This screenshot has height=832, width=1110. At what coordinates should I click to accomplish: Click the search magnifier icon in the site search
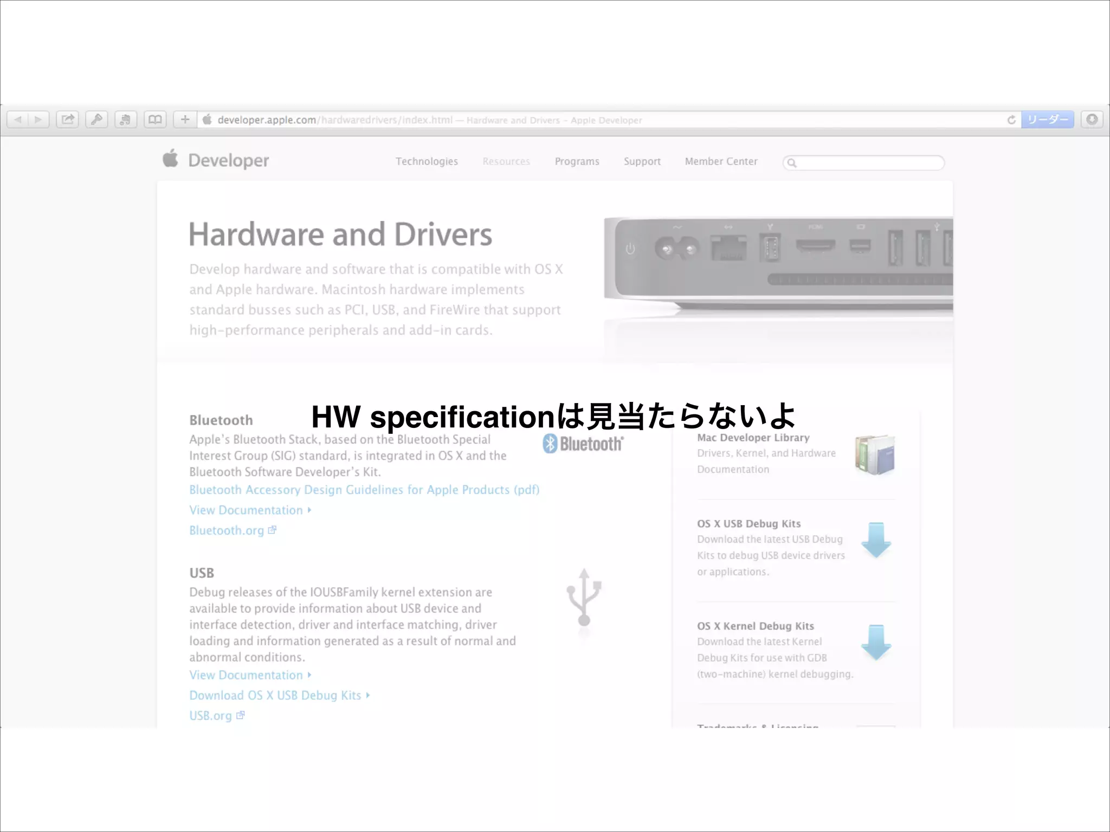[792, 163]
